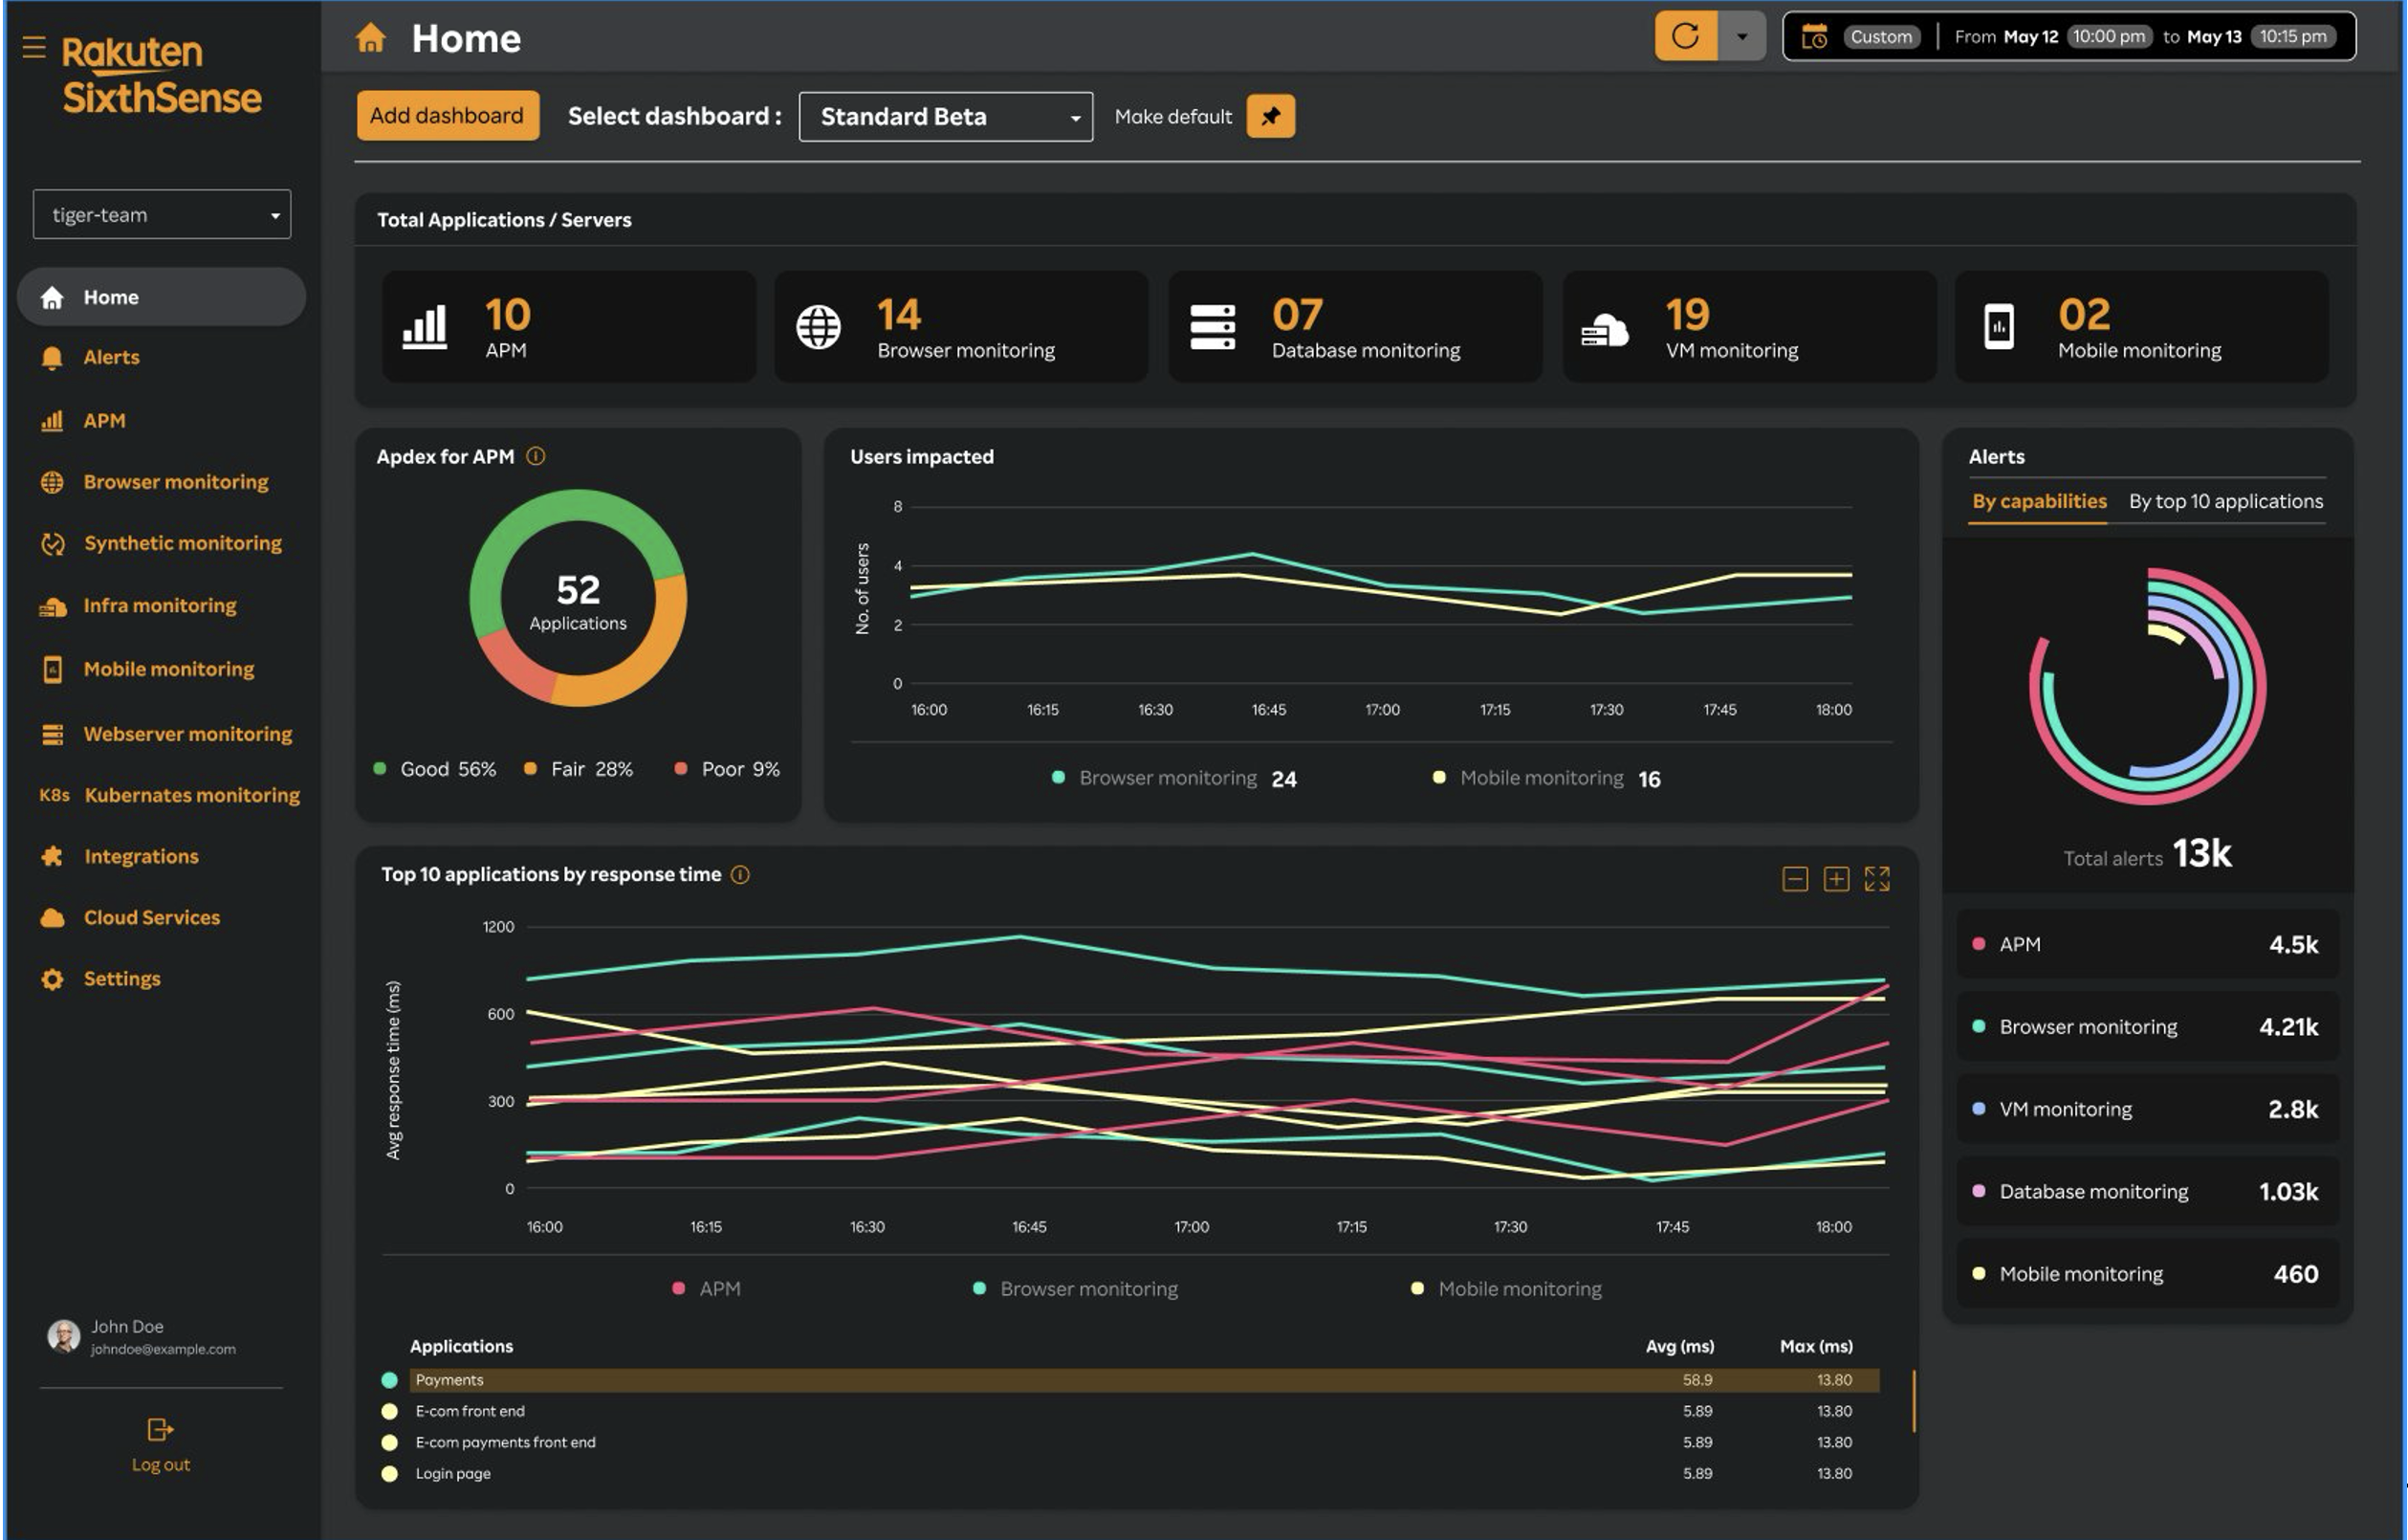Collapse the sidebar with hamburger menu icon
The height and width of the screenshot is (1540, 2408).
(34, 47)
